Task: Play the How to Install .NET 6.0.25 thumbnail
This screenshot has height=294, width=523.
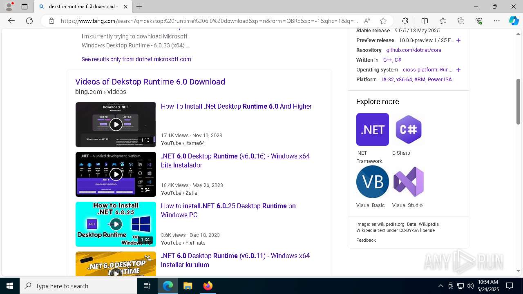Action: 116,224
